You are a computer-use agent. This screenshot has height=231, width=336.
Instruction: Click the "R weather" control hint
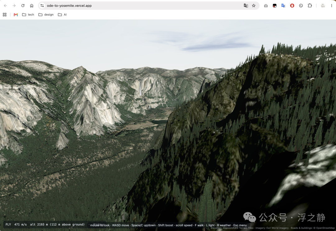224,225
